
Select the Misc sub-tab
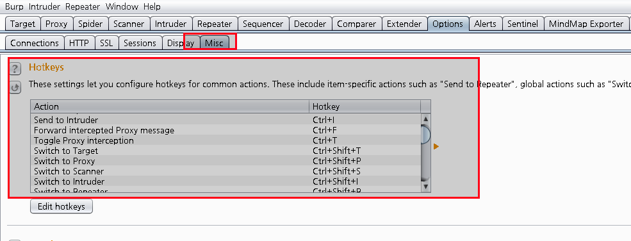coord(215,43)
